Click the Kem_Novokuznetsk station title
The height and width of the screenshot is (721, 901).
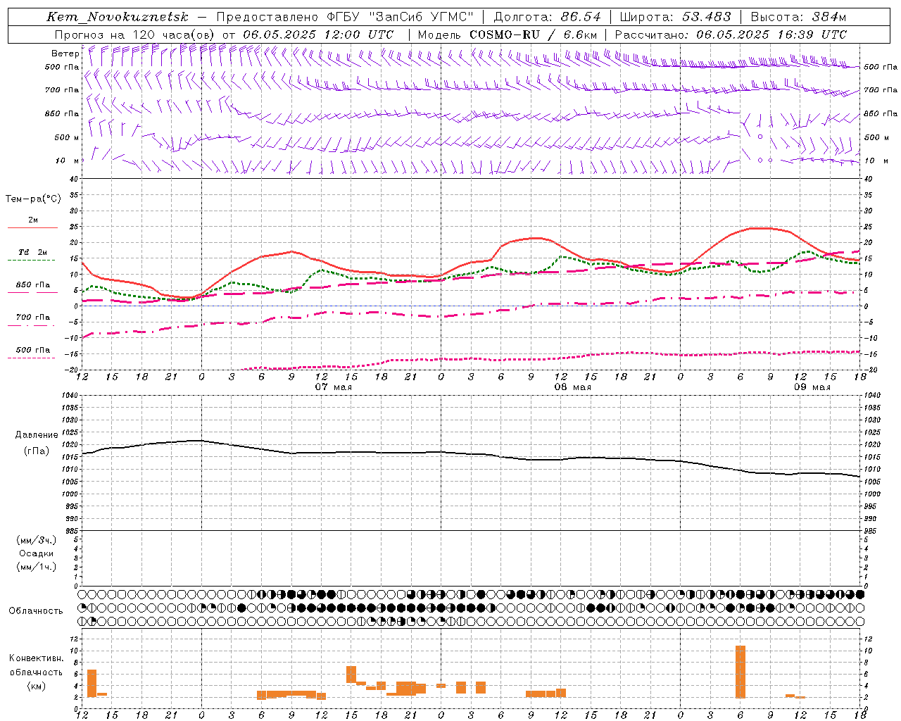[118, 17]
